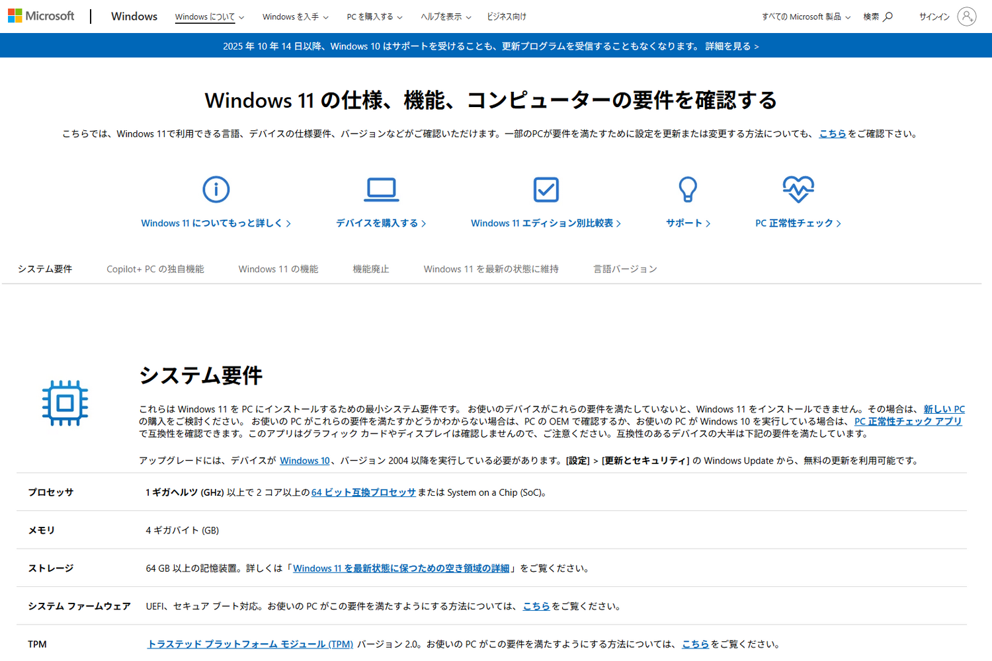
Task: Click the lightbulb icon above サポート
Action: (688, 190)
